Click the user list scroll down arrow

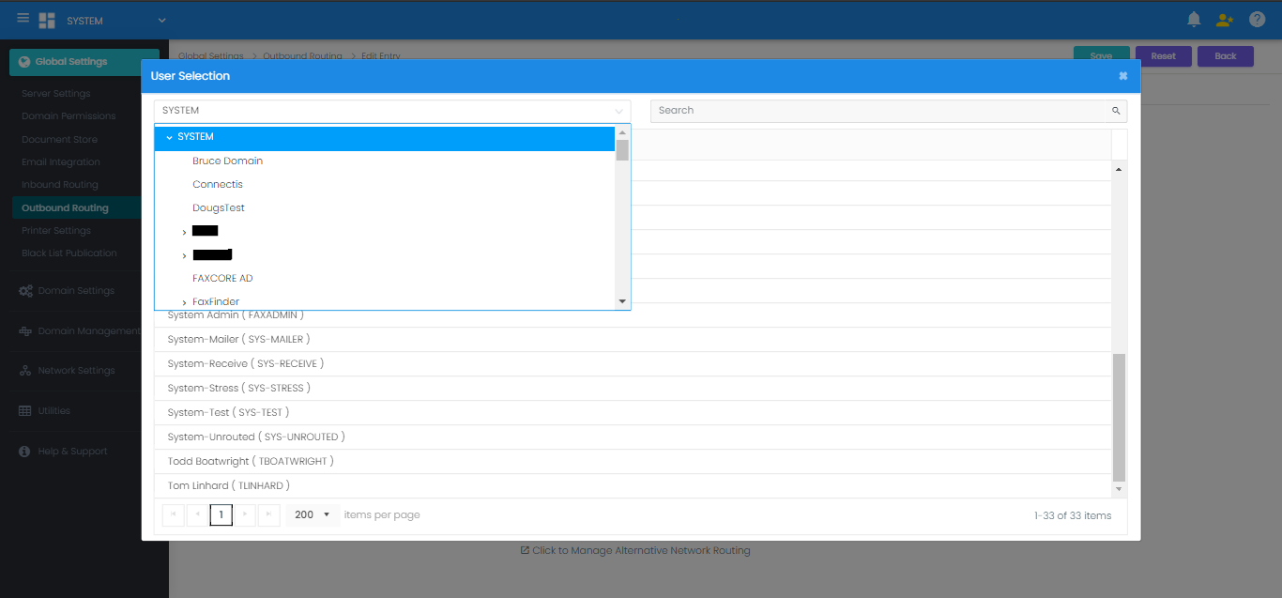pyautogui.click(x=1118, y=489)
